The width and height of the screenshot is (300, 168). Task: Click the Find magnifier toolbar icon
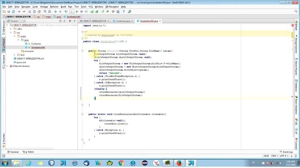click(45, 12)
